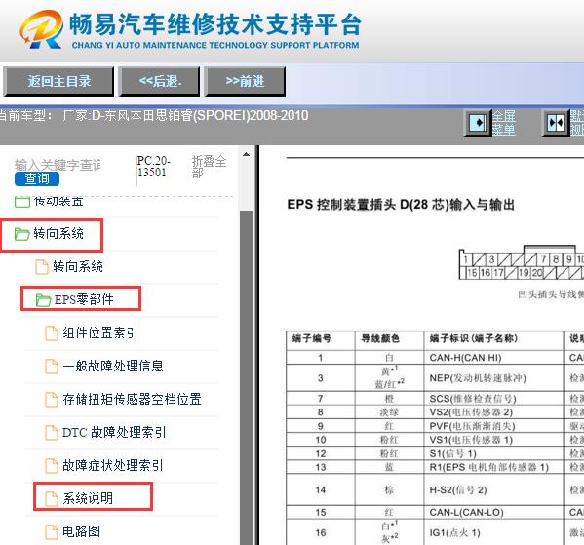
Task: Focus the keyword search input field
Action: (58, 165)
